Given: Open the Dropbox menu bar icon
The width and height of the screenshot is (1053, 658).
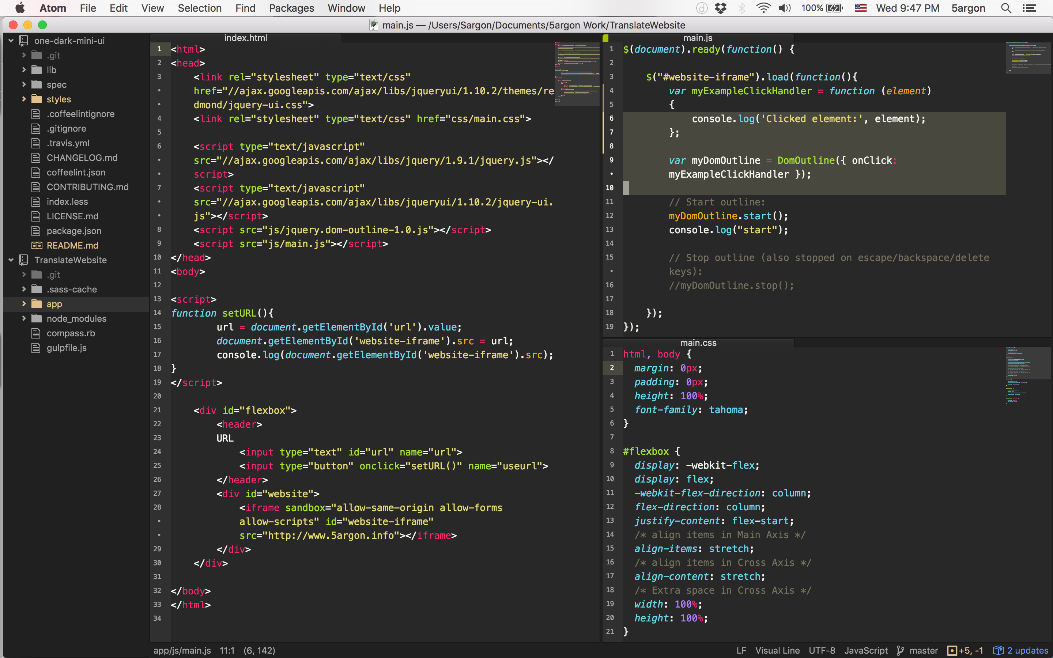Looking at the screenshot, I should (721, 8).
